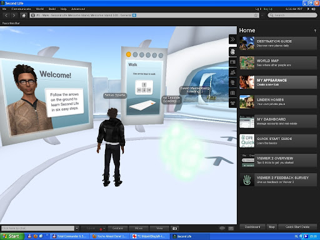The height and width of the screenshot is (240, 320).
Task: Take a snapshot with the camera icon
Action: 174,228
